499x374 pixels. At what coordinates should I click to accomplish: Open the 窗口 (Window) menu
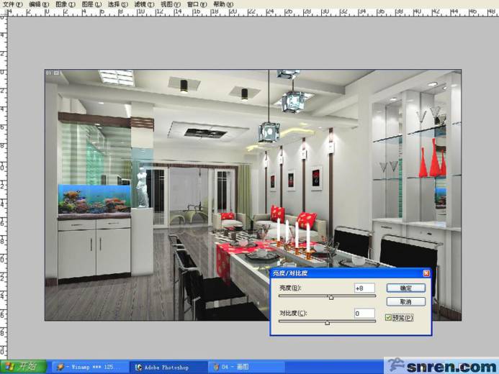(197, 4)
